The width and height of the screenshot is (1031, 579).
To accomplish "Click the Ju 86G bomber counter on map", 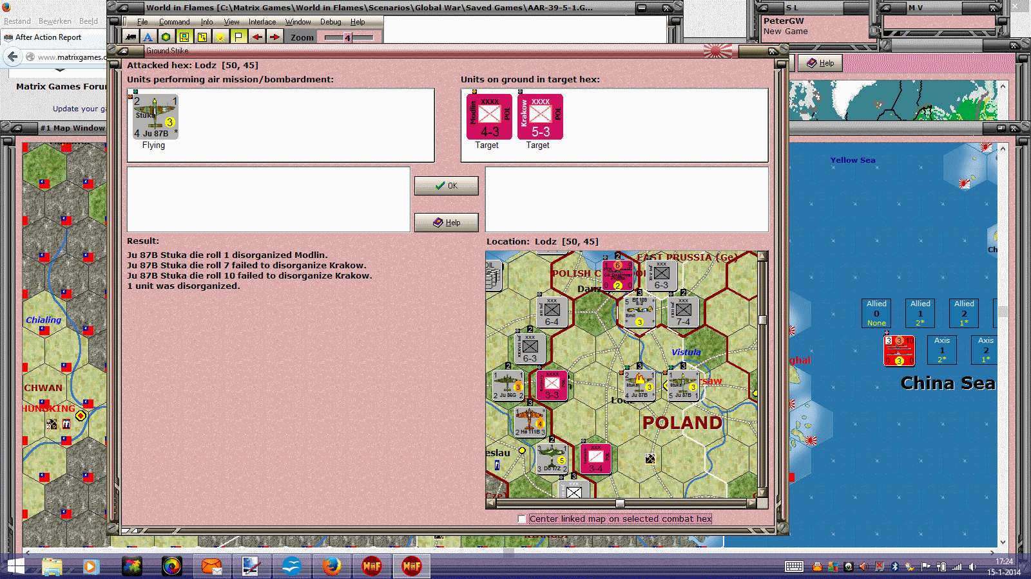I will pyautogui.click(x=508, y=385).
